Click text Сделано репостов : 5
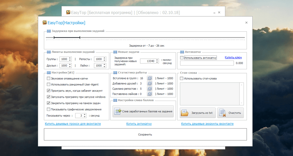 (x=127, y=89)
